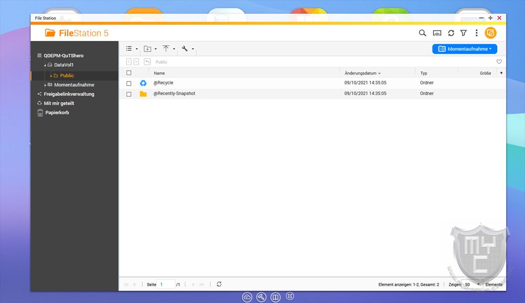Click the refresh icon in the pagination bar
The height and width of the screenshot is (303, 525).
click(x=219, y=284)
